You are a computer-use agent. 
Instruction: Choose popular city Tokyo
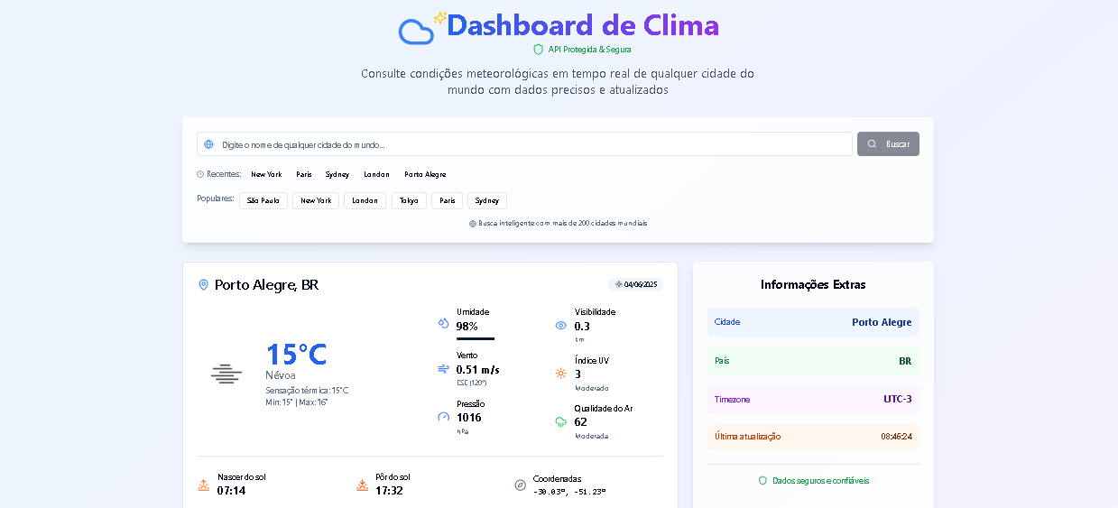coord(409,200)
